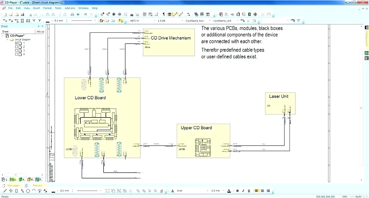Uncheck sheet 1 checkbox in tree
This screenshot has width=369, height=198.
click(16, 43)
